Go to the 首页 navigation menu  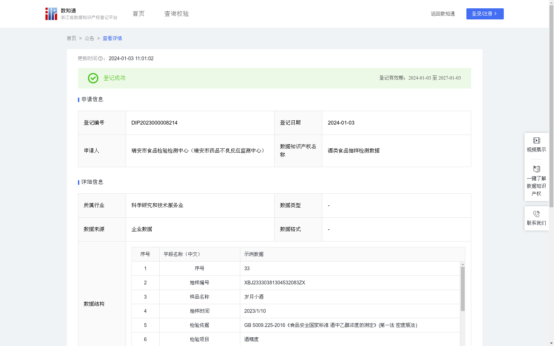tap(138, 14)
